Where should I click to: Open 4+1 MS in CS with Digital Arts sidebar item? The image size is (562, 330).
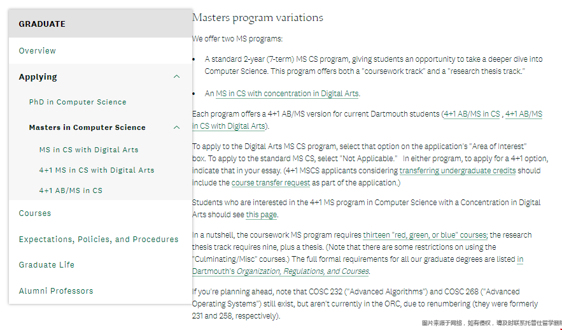[97, 170]
